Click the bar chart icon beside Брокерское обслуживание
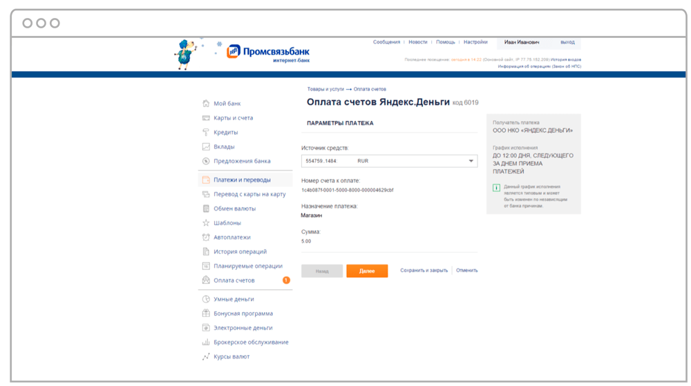Screen dimensions: 691x386 [206, 342]
